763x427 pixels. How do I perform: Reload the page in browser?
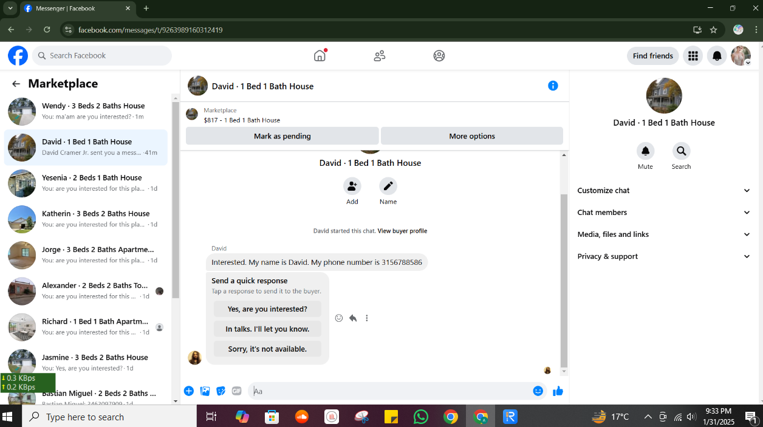47,30
